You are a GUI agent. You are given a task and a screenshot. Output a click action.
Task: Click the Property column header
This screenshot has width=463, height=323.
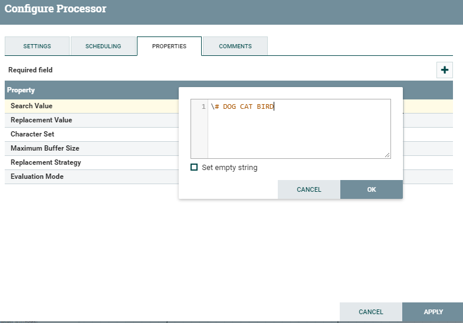[x=21, y=90]
